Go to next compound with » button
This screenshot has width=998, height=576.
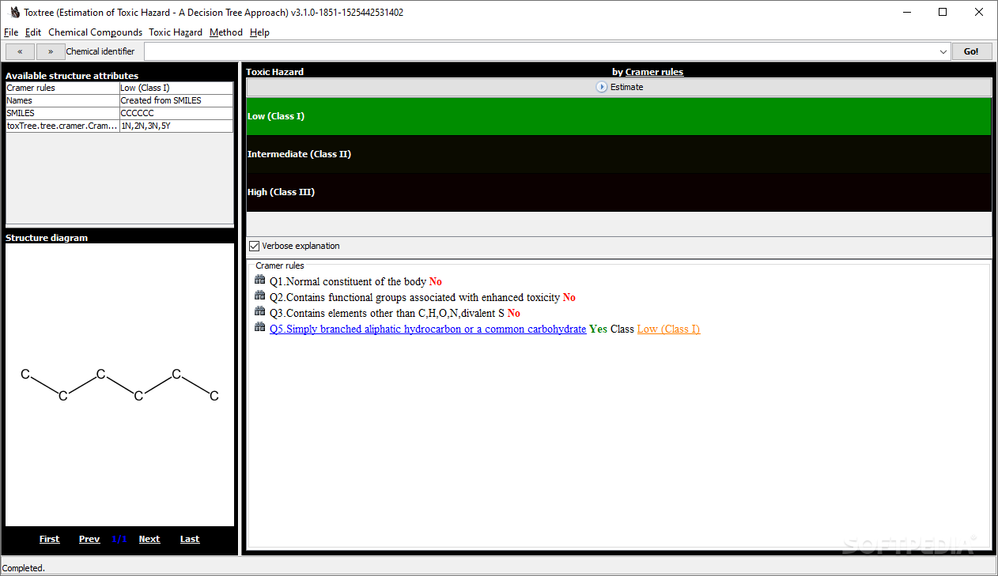click(51, 51)
